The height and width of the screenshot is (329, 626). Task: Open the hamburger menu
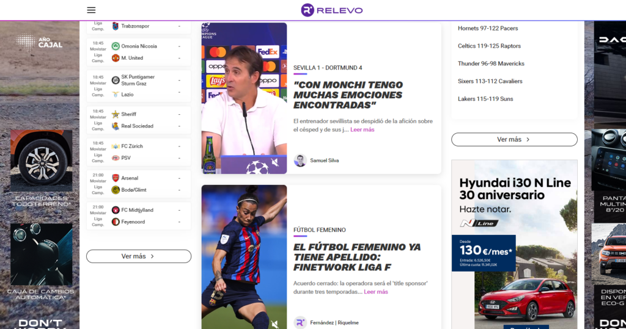tap(91, 10)
